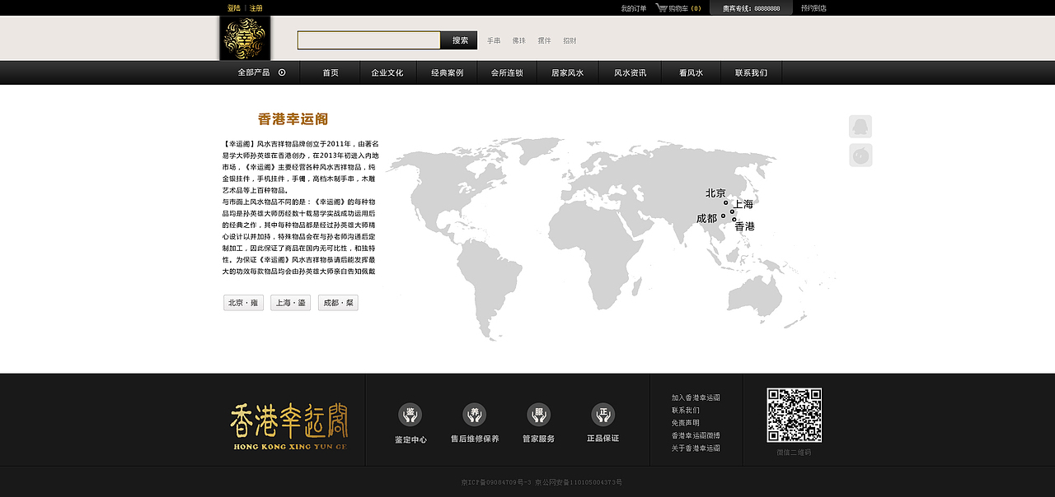1055x497 pixels.
Task: Open the 企业文化 nav item
Action: click(x=387, y=72)
